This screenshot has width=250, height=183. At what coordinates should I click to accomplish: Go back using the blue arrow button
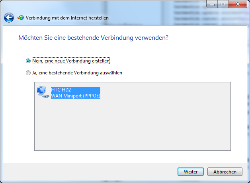click(9, 18)
